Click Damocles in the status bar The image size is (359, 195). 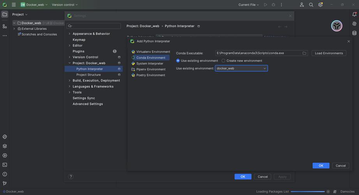pyautogui.click(x=347, y=191)
